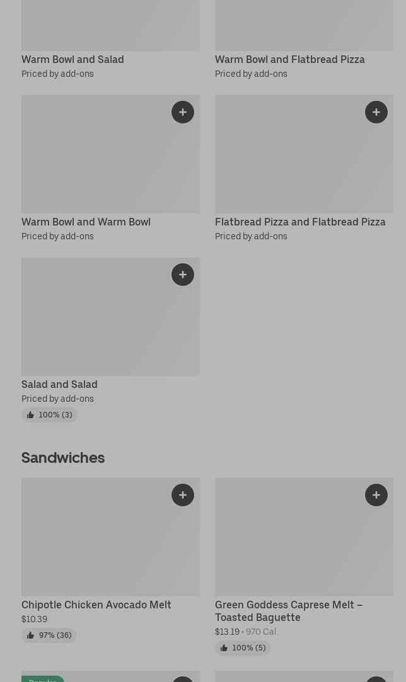This screenshot has height=682, width=406.
Task: Add Chipotle Chicken Avocado Melt to cart
Action: [182, 495]
